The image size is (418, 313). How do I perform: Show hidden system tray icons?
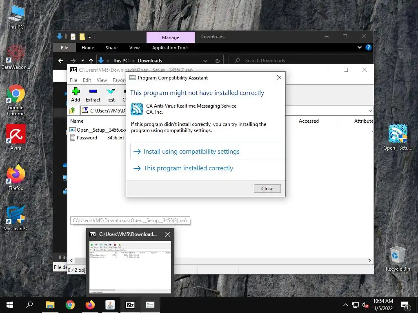[345, 305]
